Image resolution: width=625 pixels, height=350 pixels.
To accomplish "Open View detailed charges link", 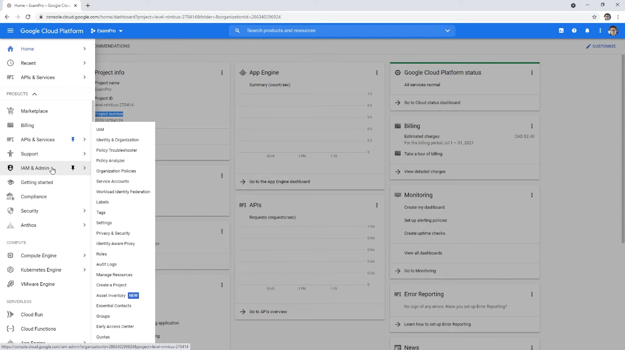I will click(x=425, y=172).
